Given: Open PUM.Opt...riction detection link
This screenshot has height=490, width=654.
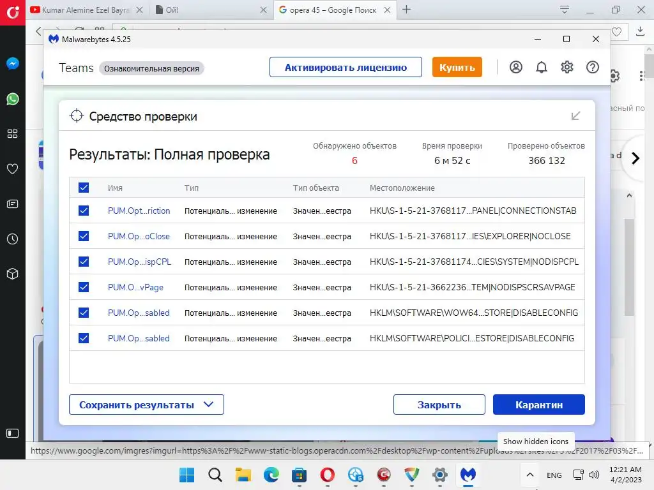Looking at the screenshot, I should pos(139,211).
